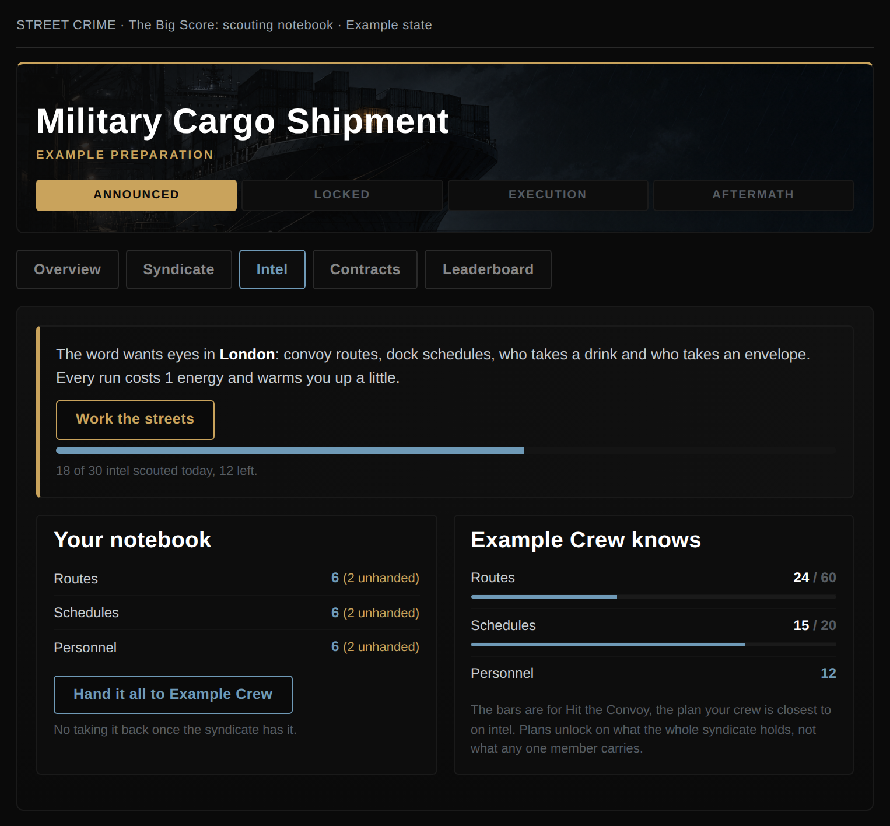Click the 'Your notebook' heading
This screenshot has height=826, width=890.
pos(132,540)
